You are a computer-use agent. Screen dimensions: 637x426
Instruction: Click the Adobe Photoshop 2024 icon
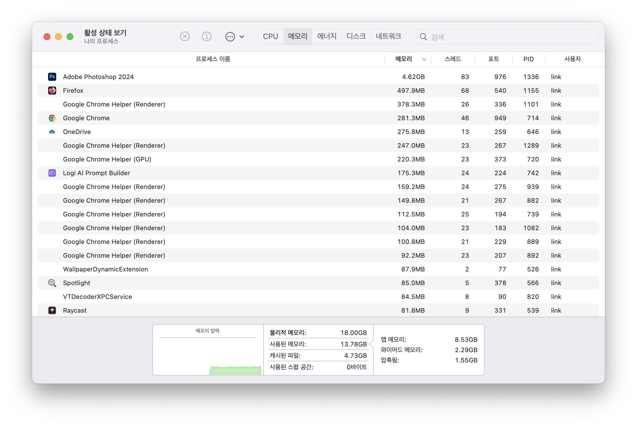pyautogui.click(x=52, y=76)
